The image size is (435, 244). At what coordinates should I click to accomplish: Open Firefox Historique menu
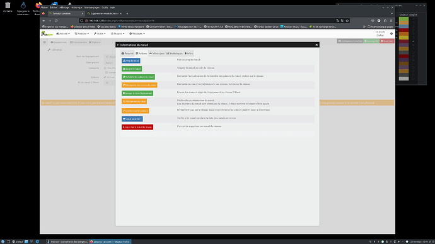click(x=77, y=8)
